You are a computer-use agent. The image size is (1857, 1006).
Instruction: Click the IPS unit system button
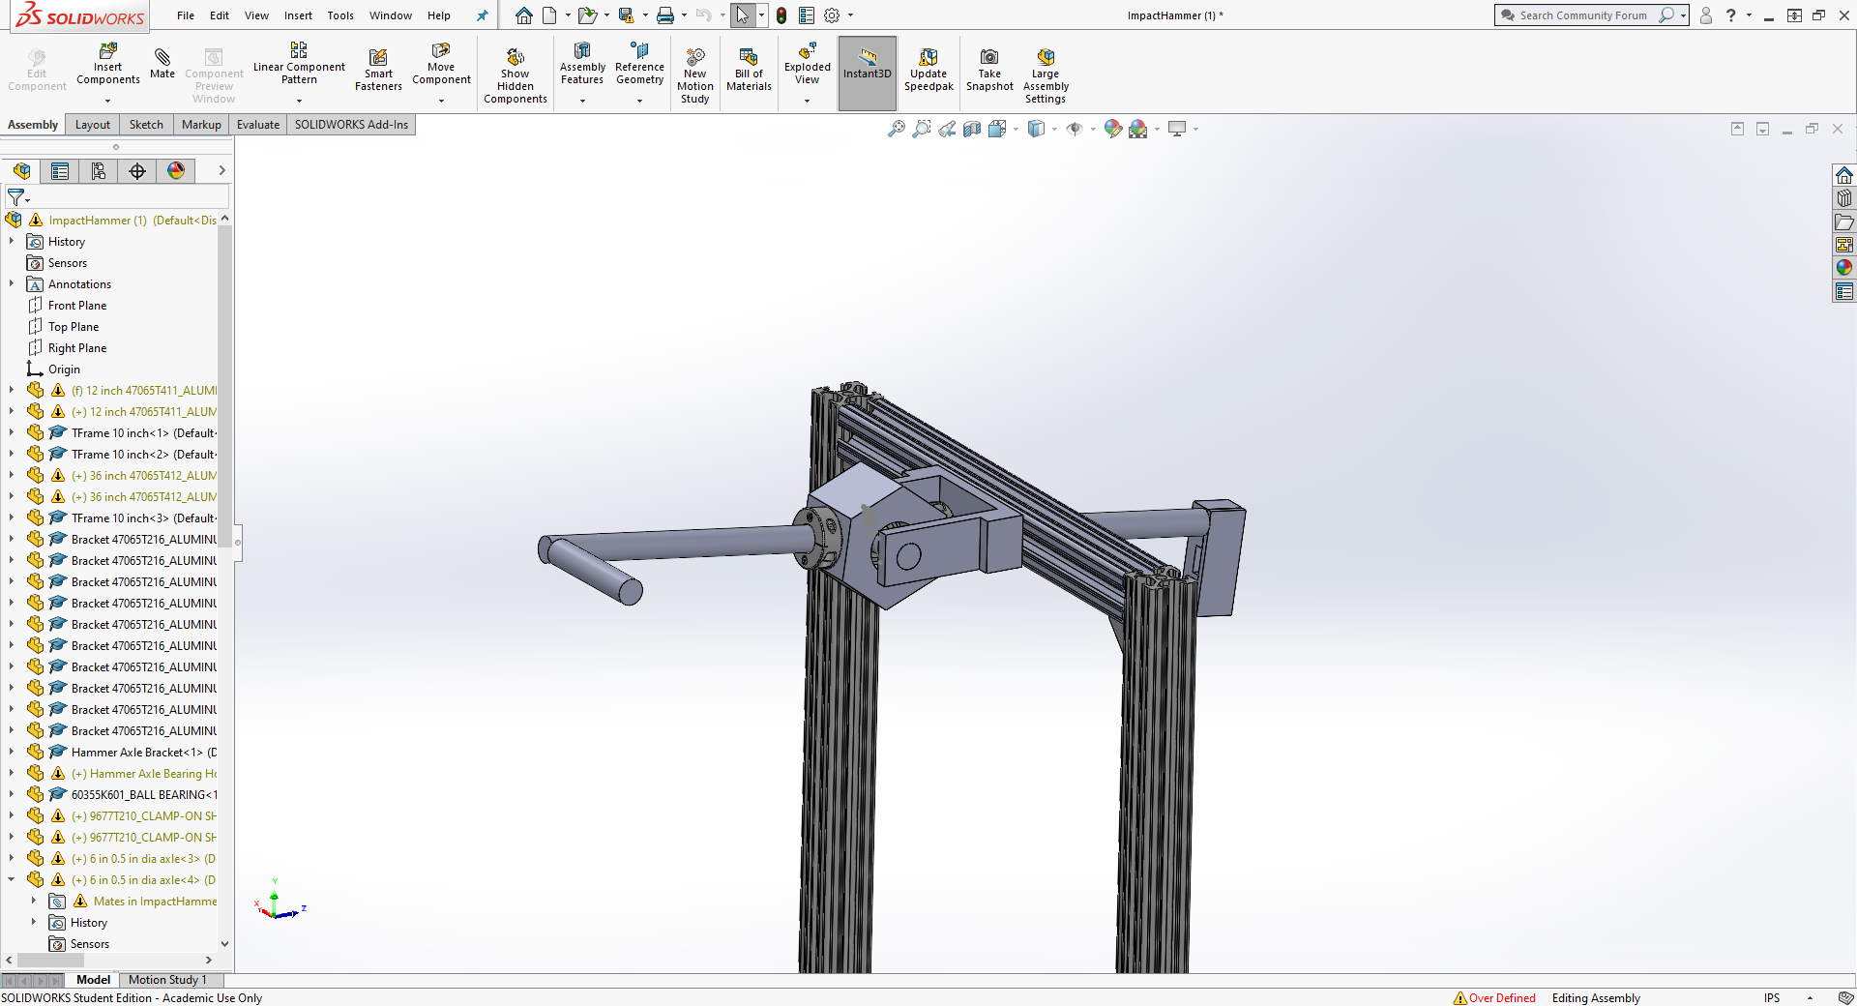tap(1772, 998)
